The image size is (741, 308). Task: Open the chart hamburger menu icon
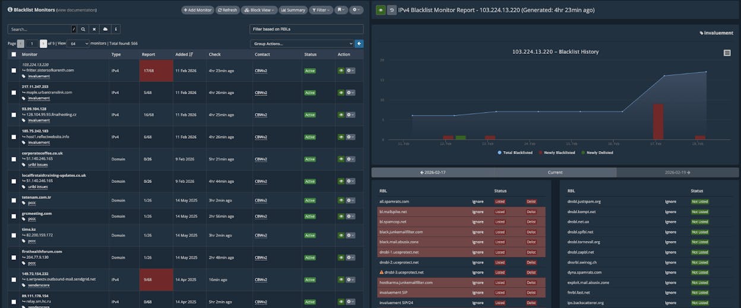727,53
